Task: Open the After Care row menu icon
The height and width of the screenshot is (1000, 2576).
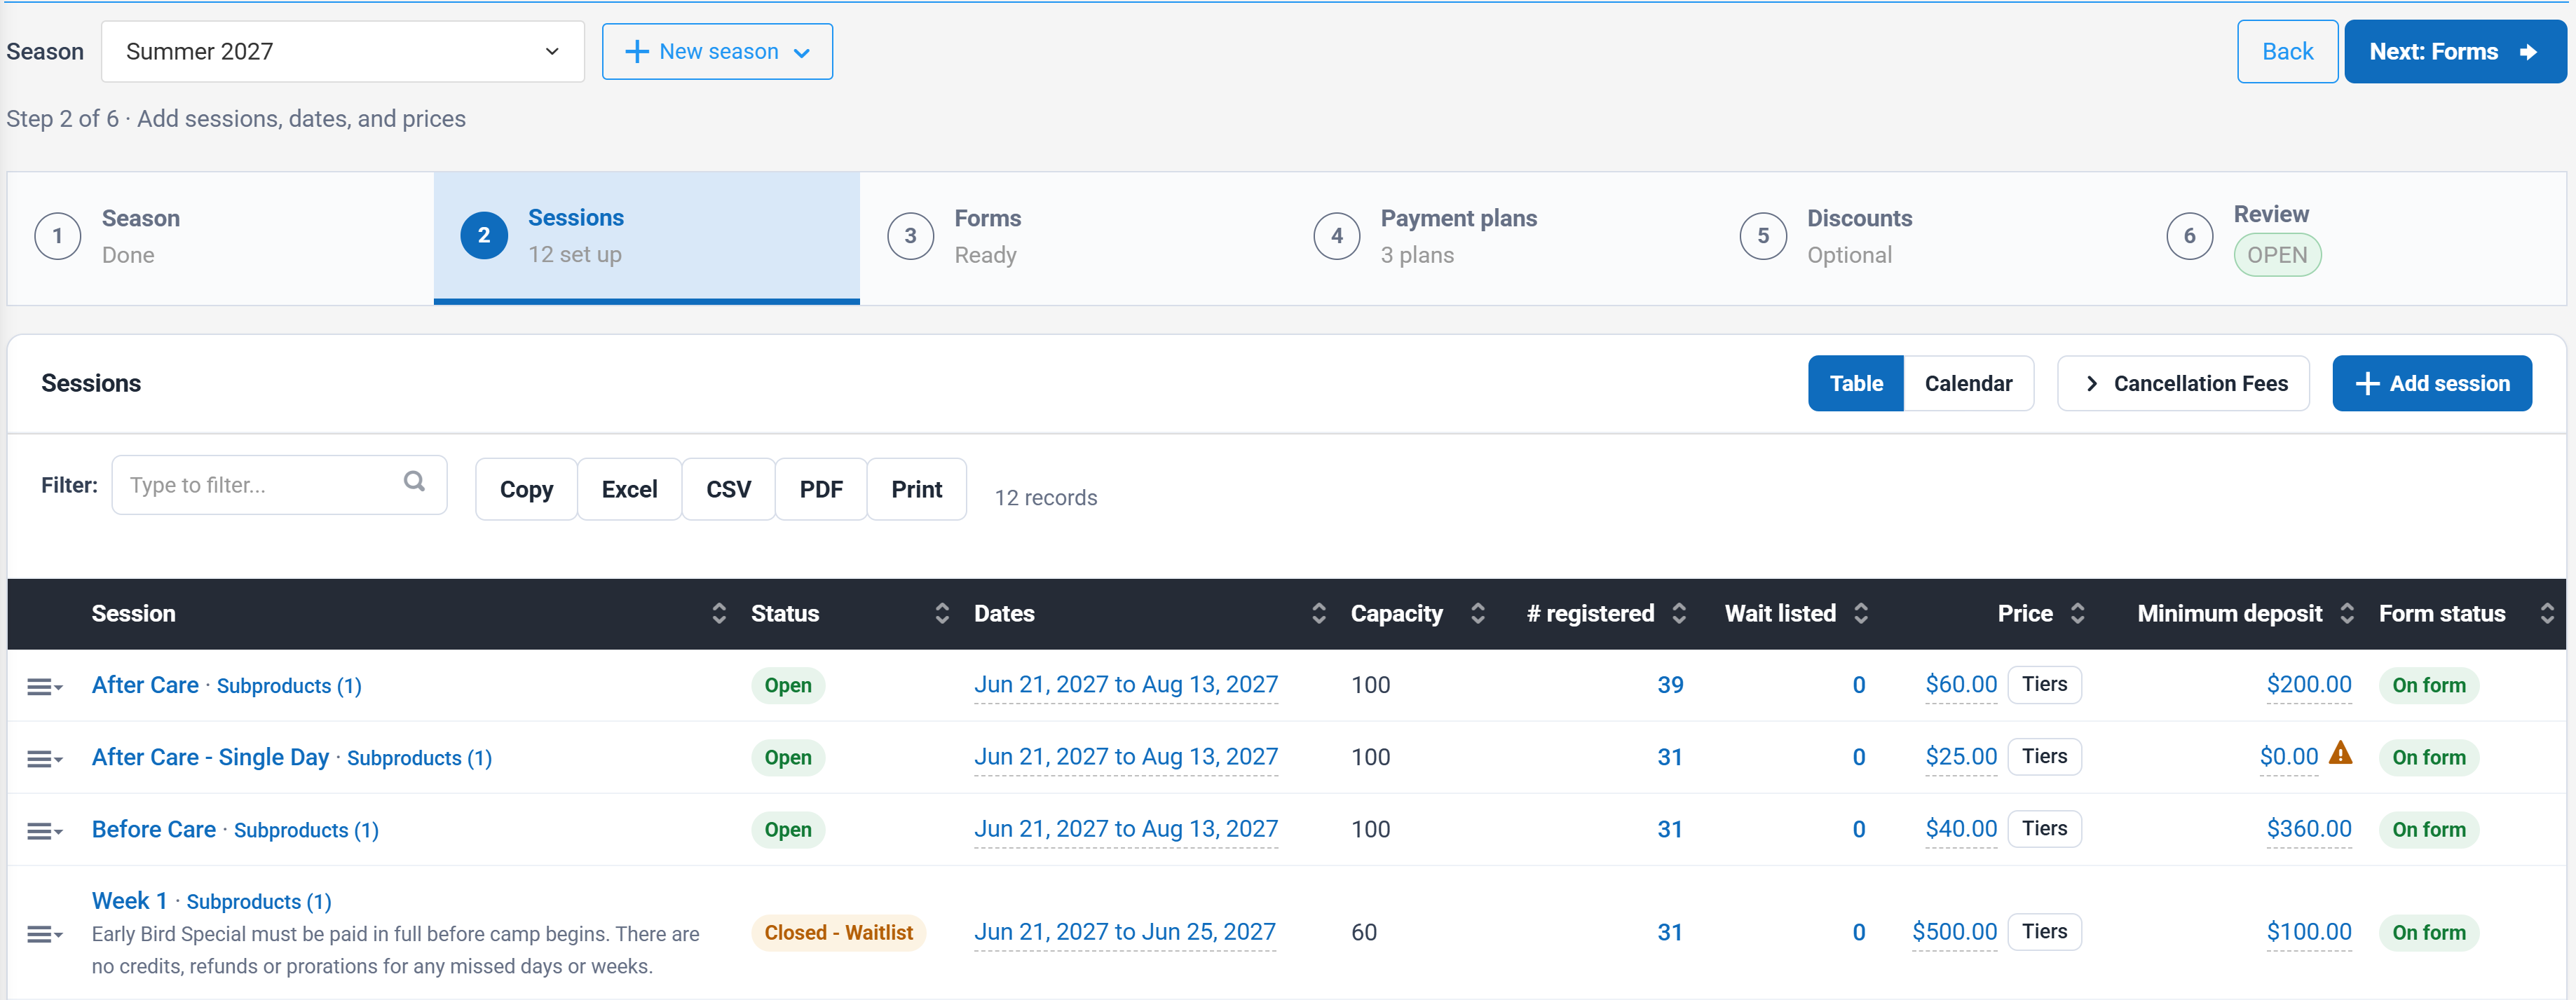Action: 44,686
